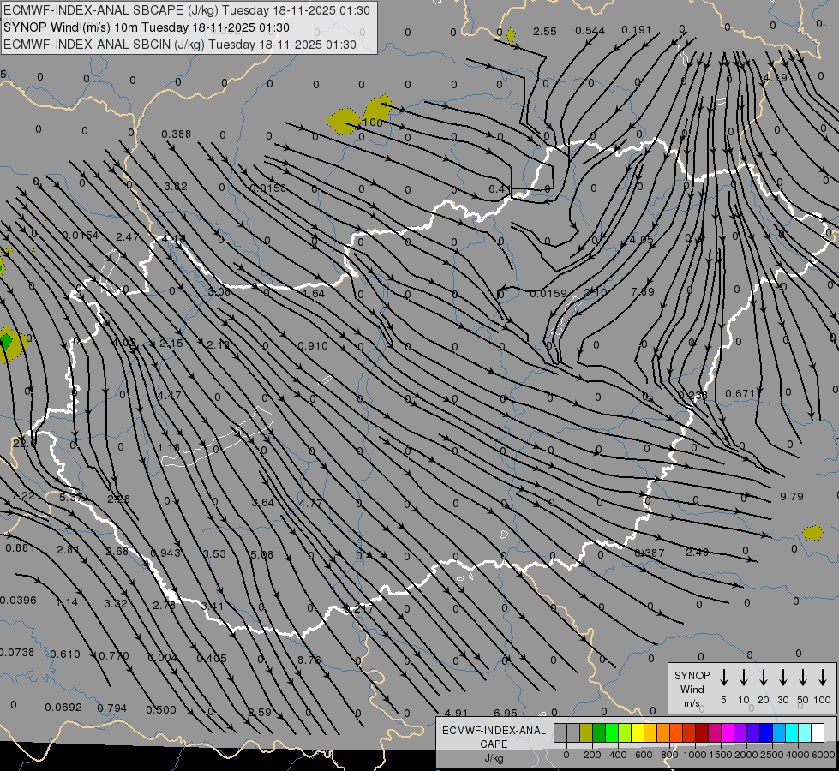Click the map value 2.55
The image size is (839, 771).
[x=545, y=31]
